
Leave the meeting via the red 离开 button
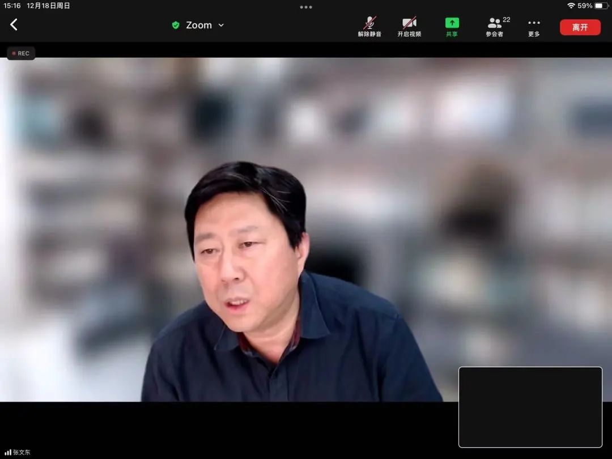580,27
